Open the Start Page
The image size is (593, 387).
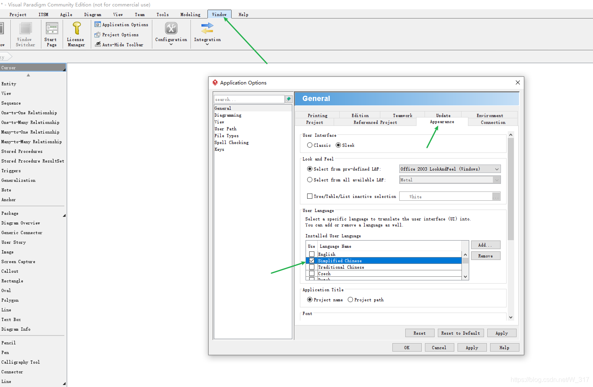coord(51,35)
